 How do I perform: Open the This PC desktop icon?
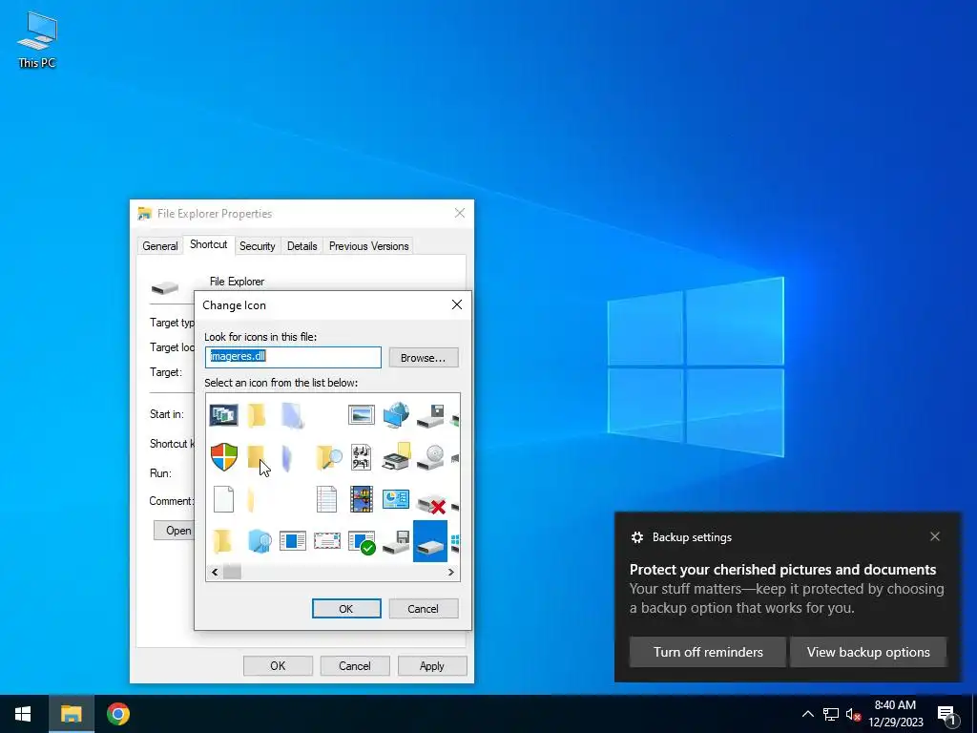pos(37,39)
